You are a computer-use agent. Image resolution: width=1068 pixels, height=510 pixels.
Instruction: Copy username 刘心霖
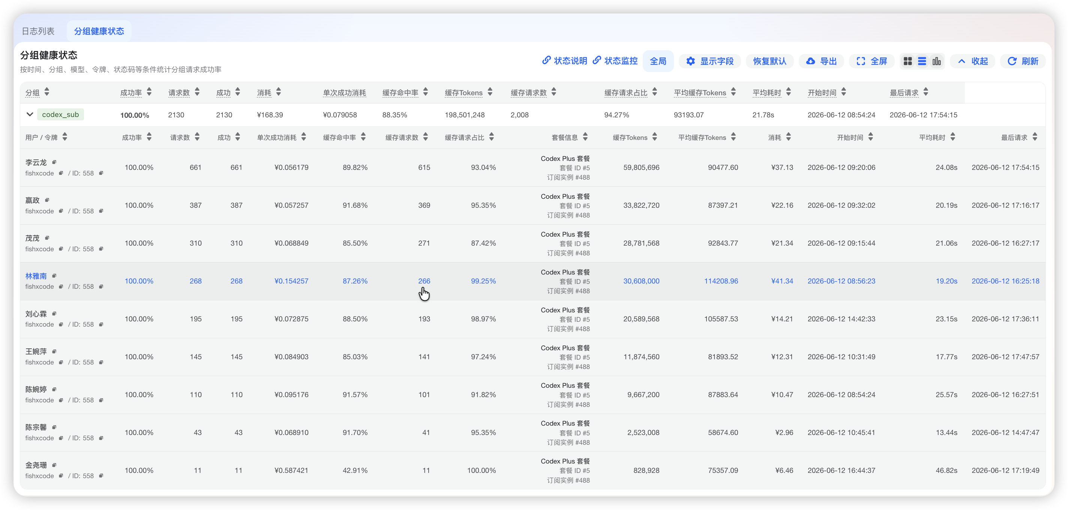(54, 313)
